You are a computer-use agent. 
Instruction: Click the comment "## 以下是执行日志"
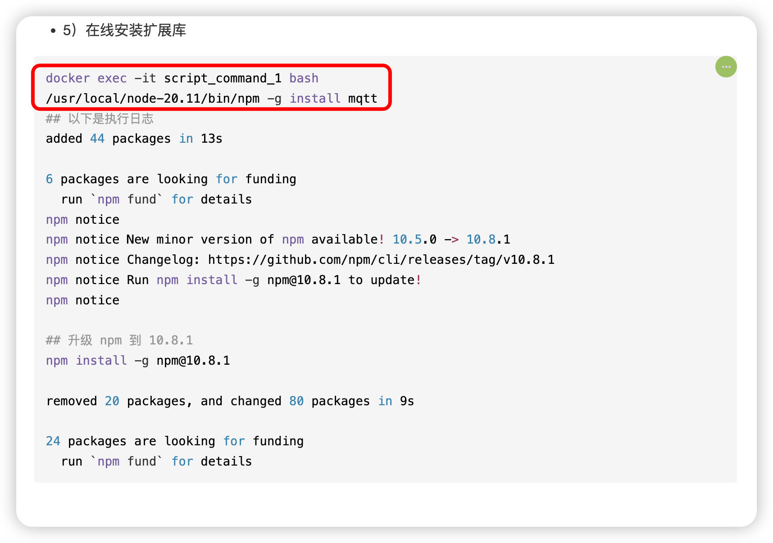100,119
